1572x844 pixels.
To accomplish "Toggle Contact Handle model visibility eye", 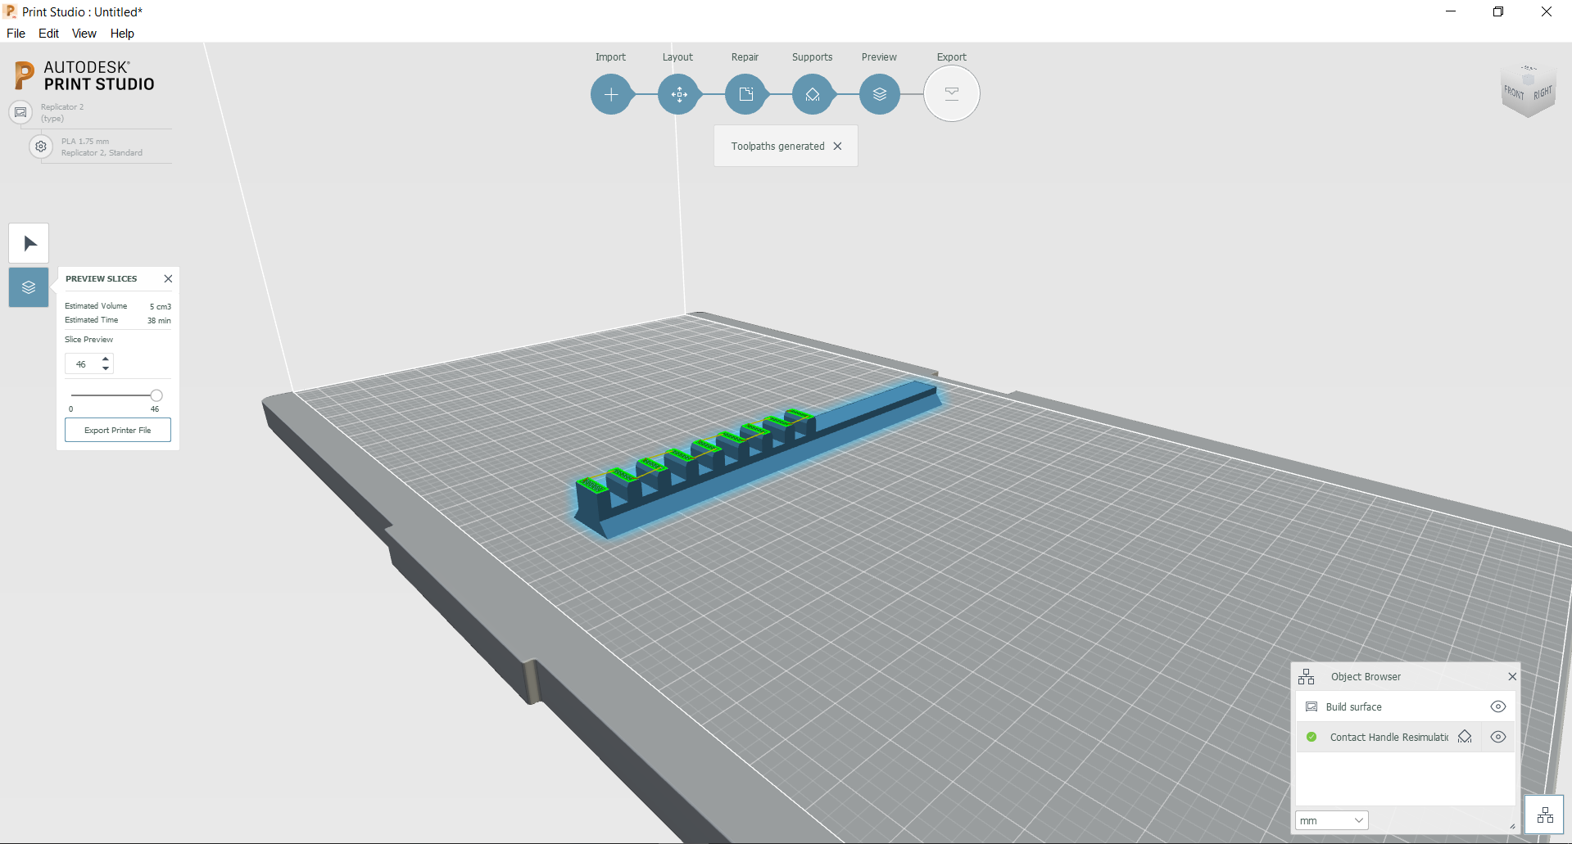I will coord(1497,737).
